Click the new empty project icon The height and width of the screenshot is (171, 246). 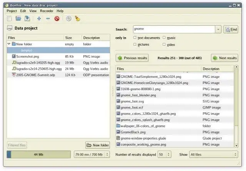coord(9,18)
